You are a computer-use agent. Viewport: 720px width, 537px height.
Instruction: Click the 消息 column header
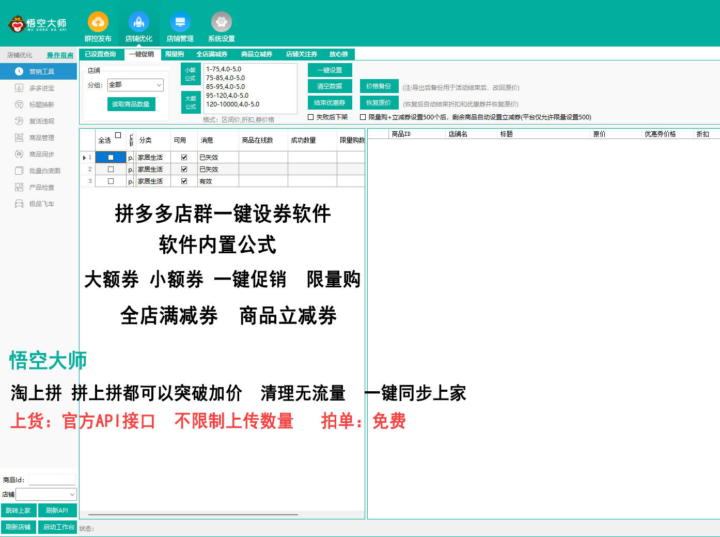tap(218, 140)
